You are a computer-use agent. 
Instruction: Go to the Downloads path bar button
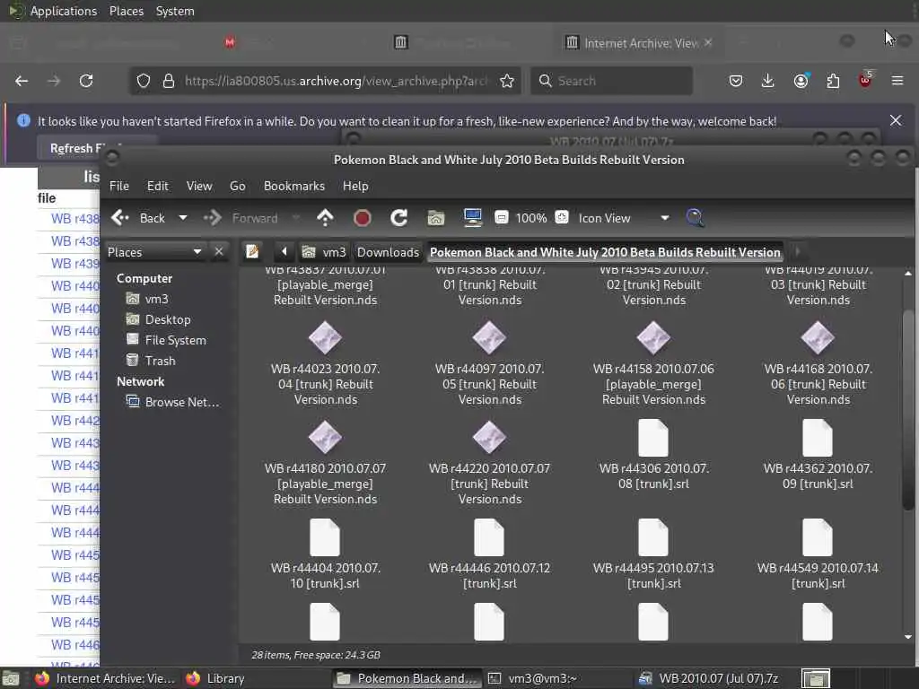[388, 252]
